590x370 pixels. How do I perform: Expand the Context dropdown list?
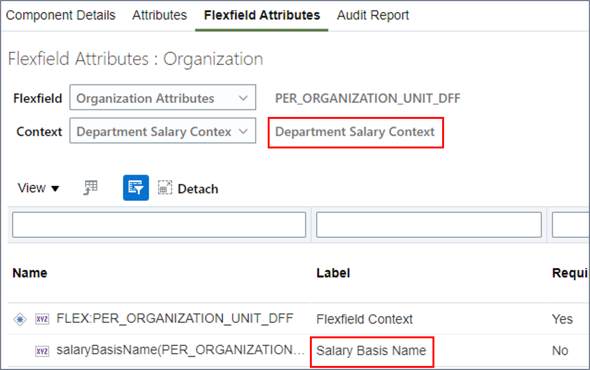click(163, 131)
